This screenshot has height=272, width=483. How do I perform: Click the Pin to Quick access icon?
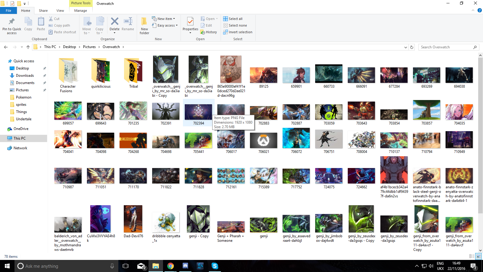coord(12,22)
